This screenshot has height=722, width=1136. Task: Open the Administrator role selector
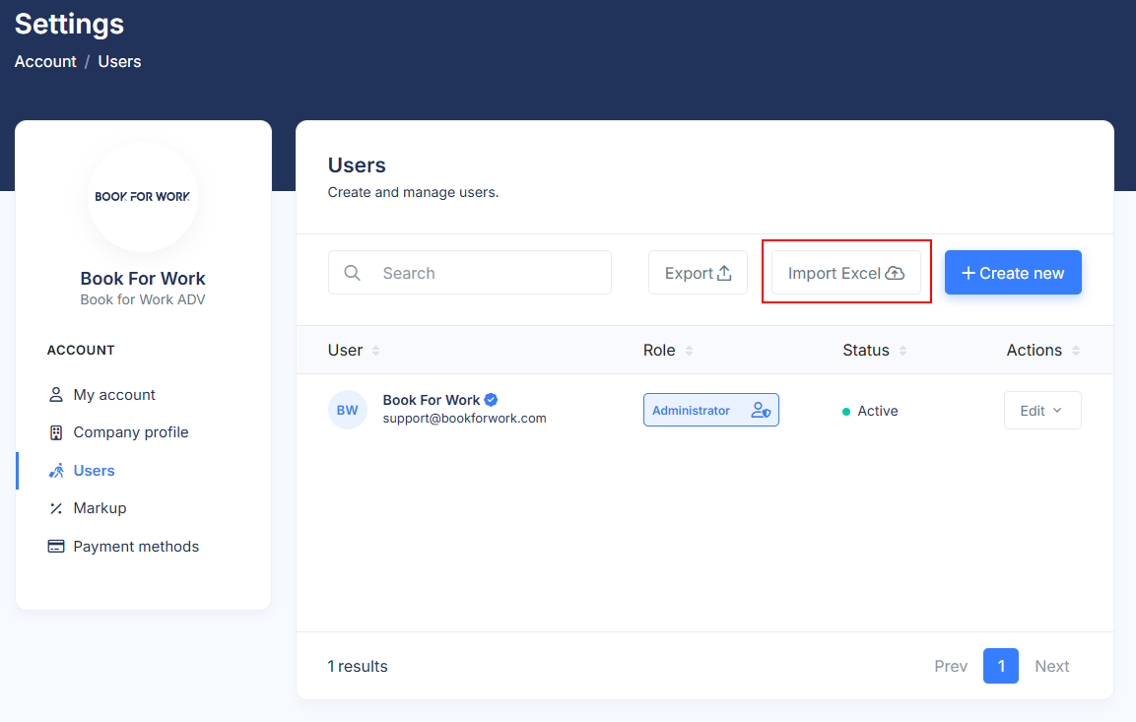tap(710, 410)
